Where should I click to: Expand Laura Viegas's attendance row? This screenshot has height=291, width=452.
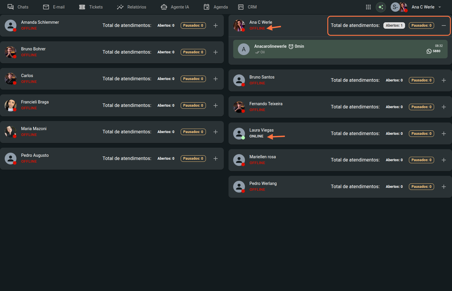(444, 134)
